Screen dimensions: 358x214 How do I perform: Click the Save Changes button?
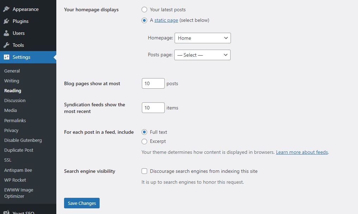click(x=82, y=203)
